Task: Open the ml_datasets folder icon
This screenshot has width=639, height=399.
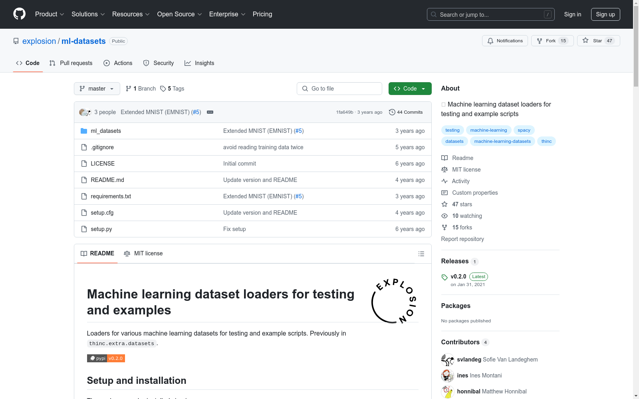Action: point(84,131)
